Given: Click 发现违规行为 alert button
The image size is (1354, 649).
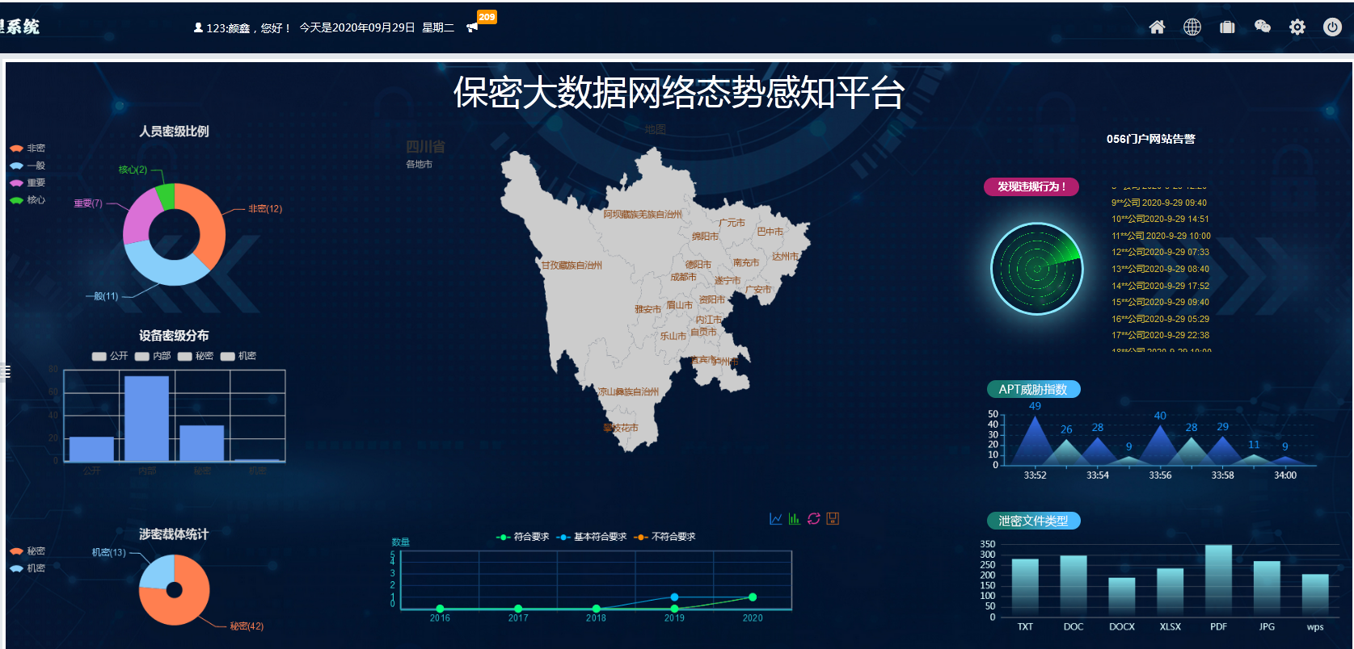Looking at the screenshot, I should [1031, 186].
